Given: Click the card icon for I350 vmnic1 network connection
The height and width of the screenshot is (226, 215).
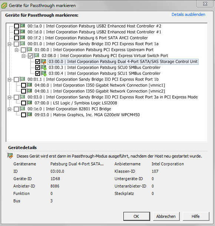Looking at the screenshot, I should 30,85.
